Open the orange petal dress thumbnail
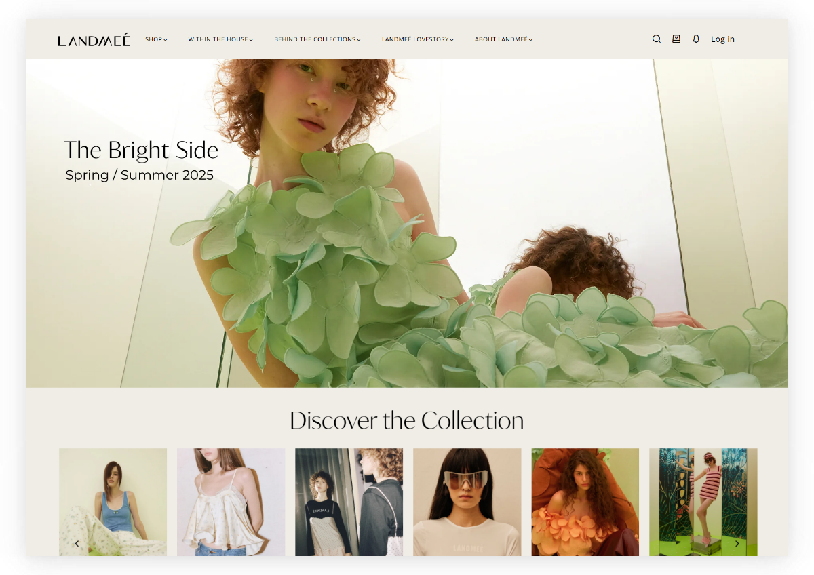This screenshot has height=575, width=814. 585,502
